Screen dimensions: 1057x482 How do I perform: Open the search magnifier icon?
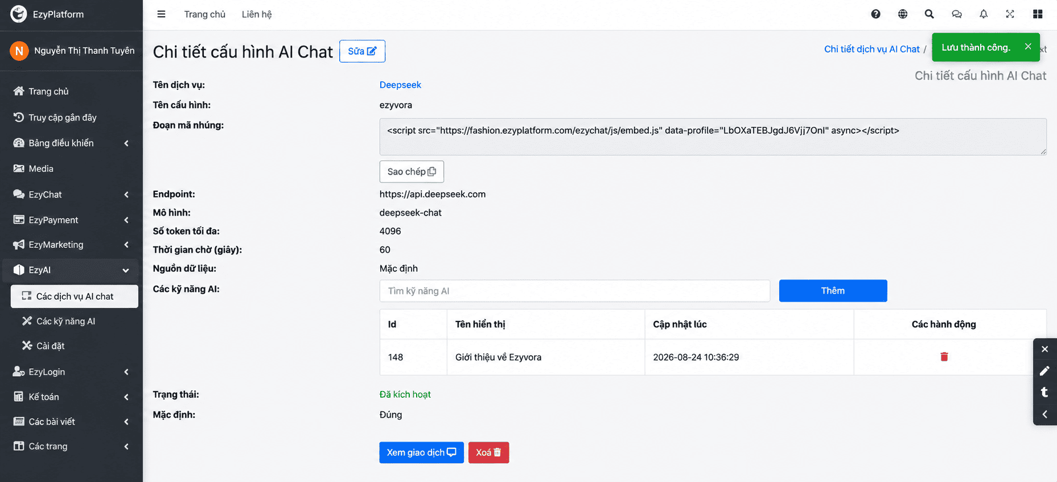tap(929, 14)
